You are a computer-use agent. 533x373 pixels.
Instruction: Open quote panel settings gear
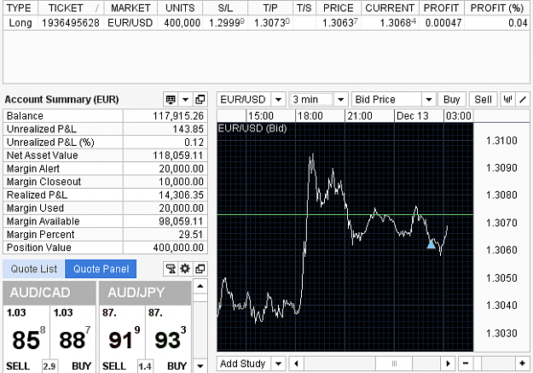[185, 269]
